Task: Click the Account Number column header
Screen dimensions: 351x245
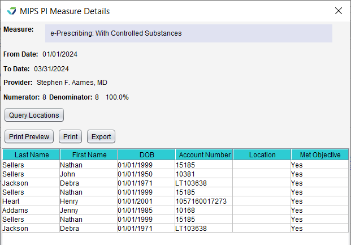Action: click(204, 154)
